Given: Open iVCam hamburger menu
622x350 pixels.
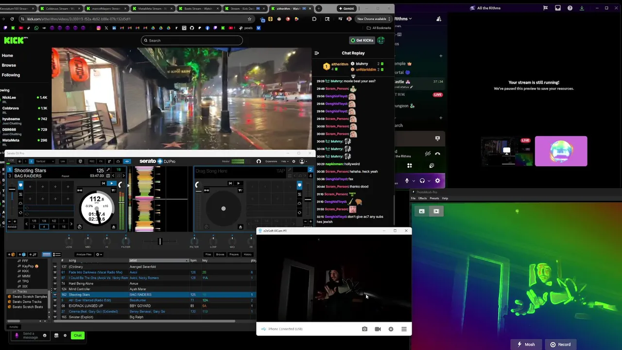Looking at the screenshot, I should [x=404, y=329].
